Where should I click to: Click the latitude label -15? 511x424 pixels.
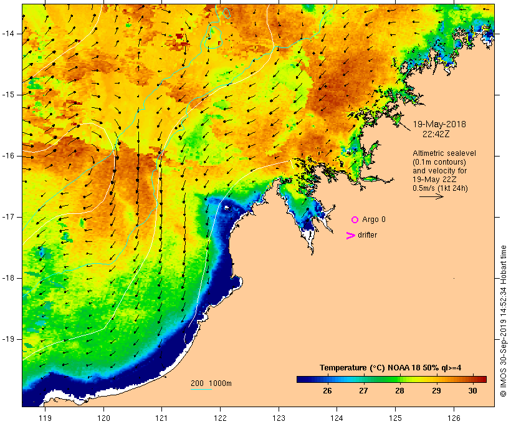(x=8, y=95)
